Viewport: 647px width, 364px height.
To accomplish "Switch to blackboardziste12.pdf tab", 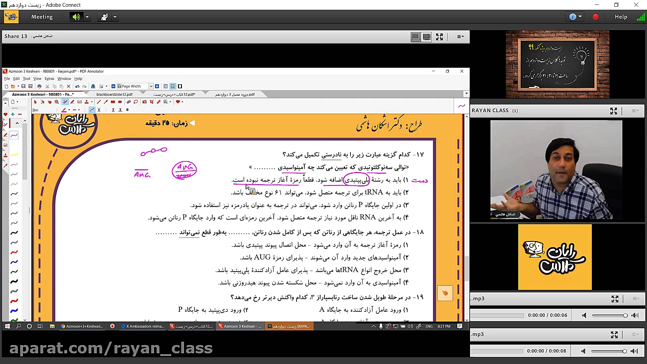I will (114, 94).
